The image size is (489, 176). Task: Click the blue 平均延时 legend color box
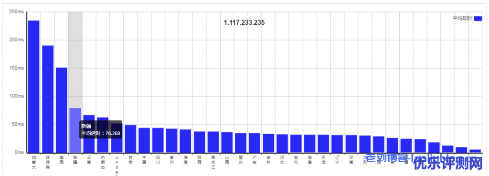(478, 19)
